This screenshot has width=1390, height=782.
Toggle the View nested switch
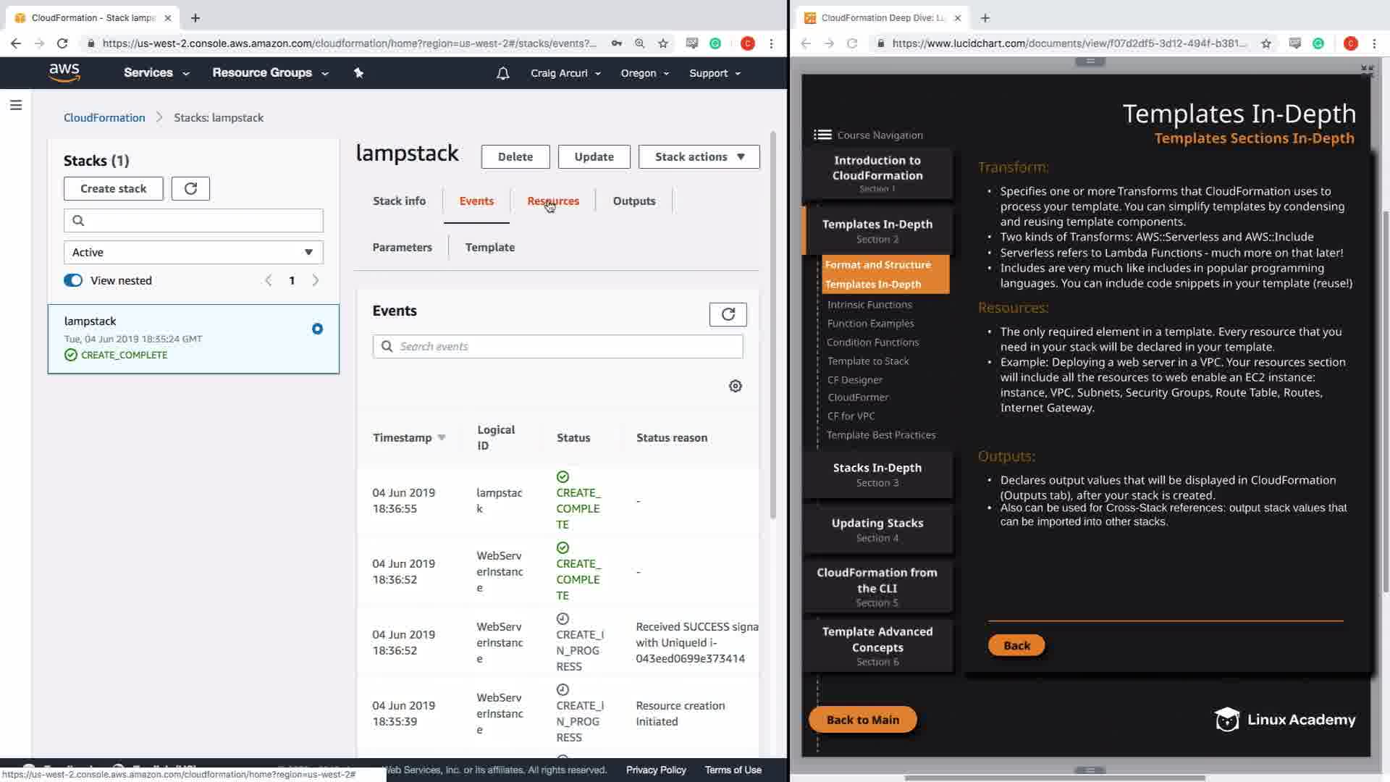pos(73,280)
